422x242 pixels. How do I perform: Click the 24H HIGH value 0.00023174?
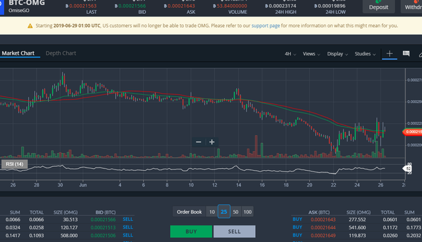click(x=282, y=6)
